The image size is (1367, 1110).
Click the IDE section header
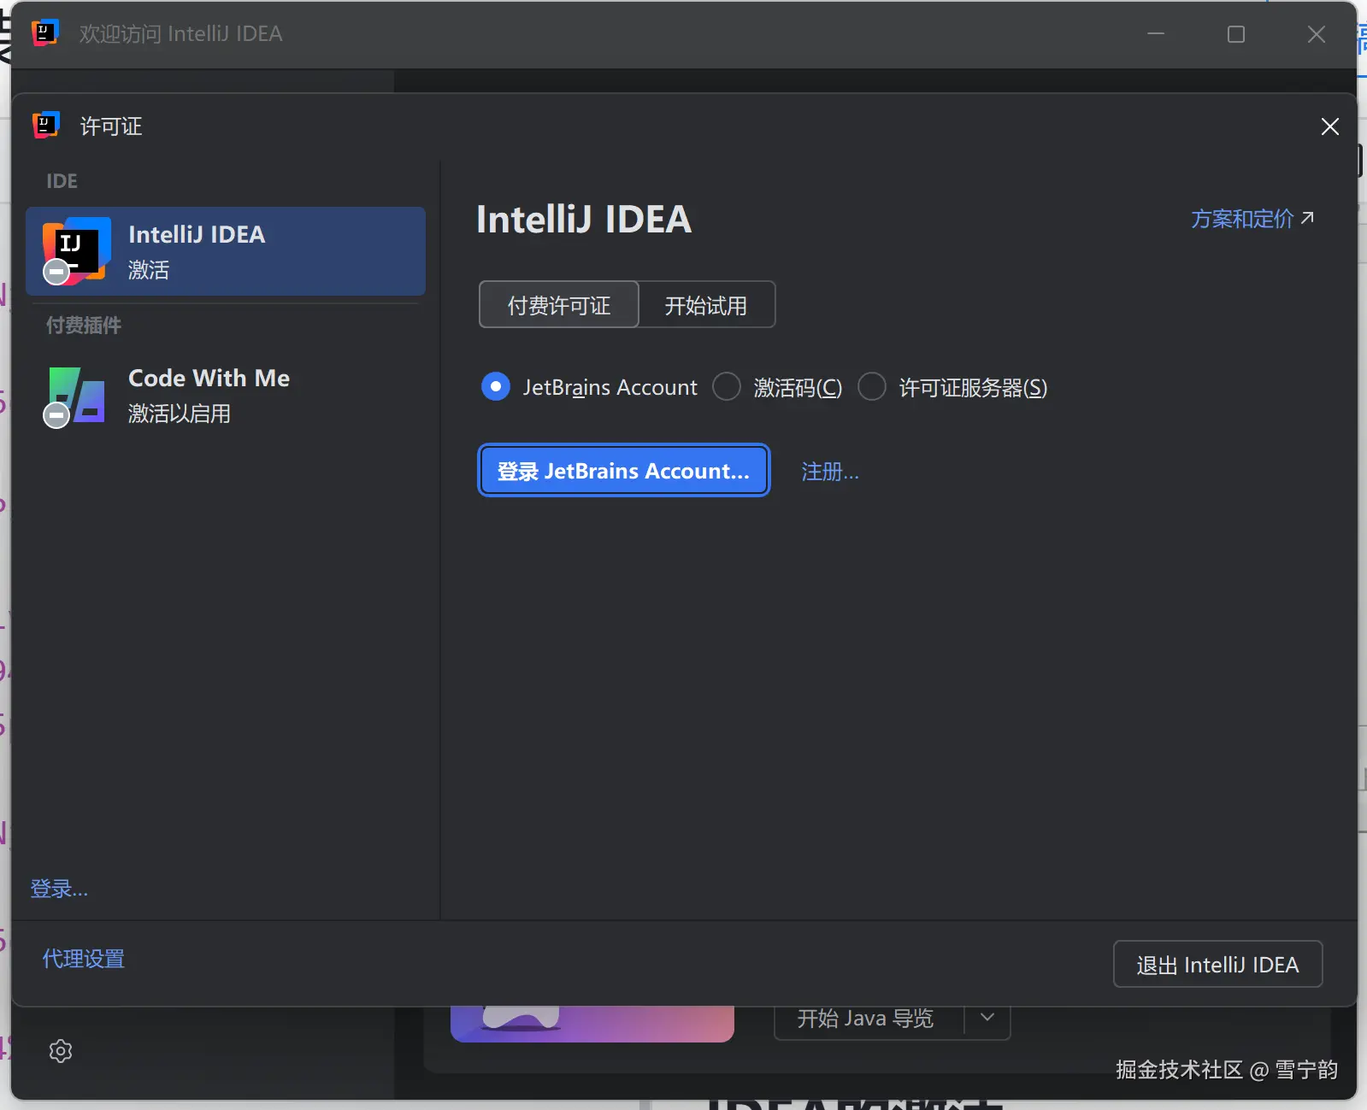pyautogui.click(x=62, y=181)
